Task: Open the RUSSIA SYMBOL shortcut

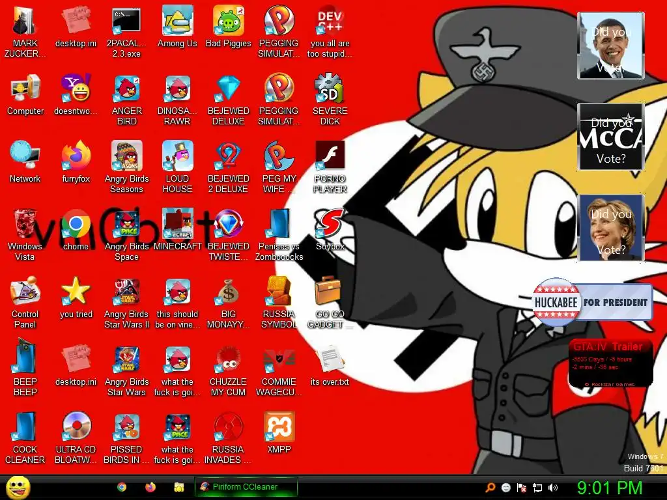Action: coord(279,302)
